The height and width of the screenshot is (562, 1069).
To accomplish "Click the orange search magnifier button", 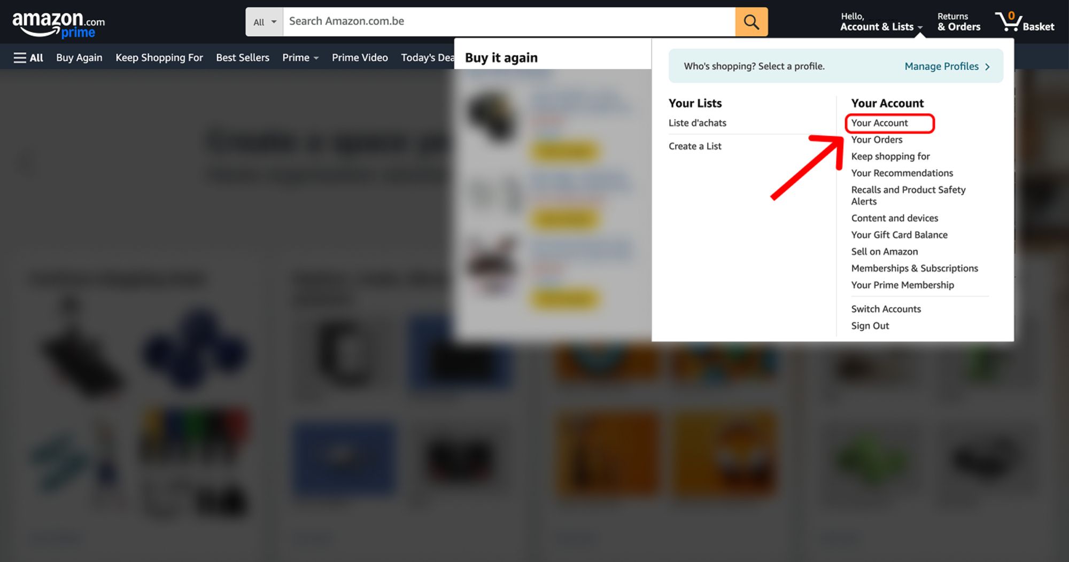I will pyautogui.click(x=752, y=22).
